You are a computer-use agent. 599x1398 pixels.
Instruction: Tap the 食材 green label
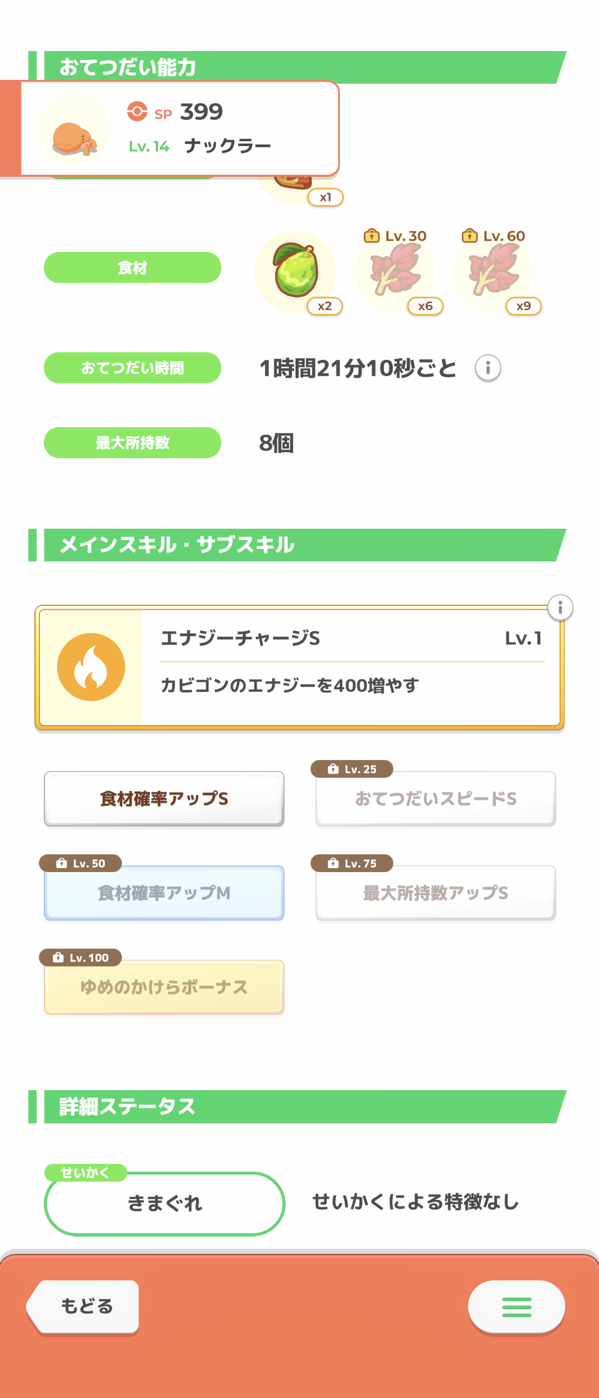coord(133,267)
